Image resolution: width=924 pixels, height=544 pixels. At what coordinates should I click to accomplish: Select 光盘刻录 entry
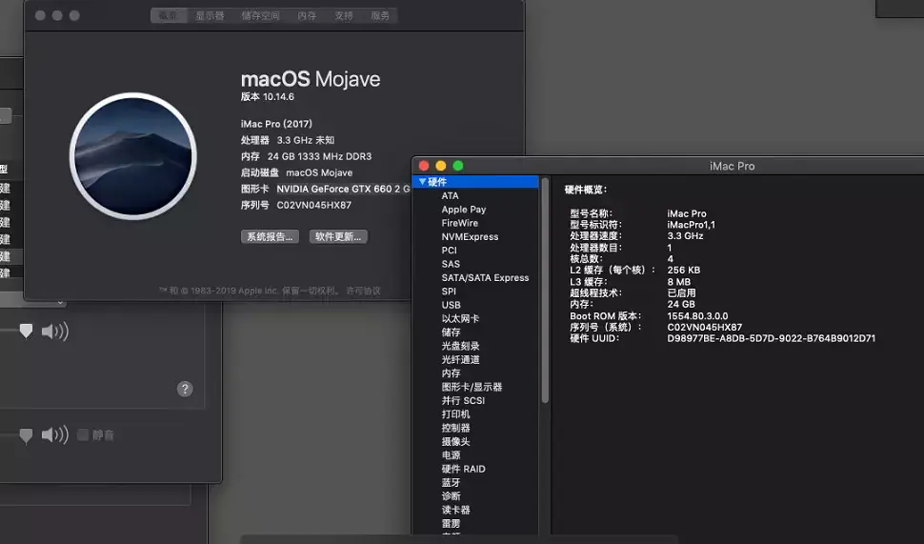point(460,346)
